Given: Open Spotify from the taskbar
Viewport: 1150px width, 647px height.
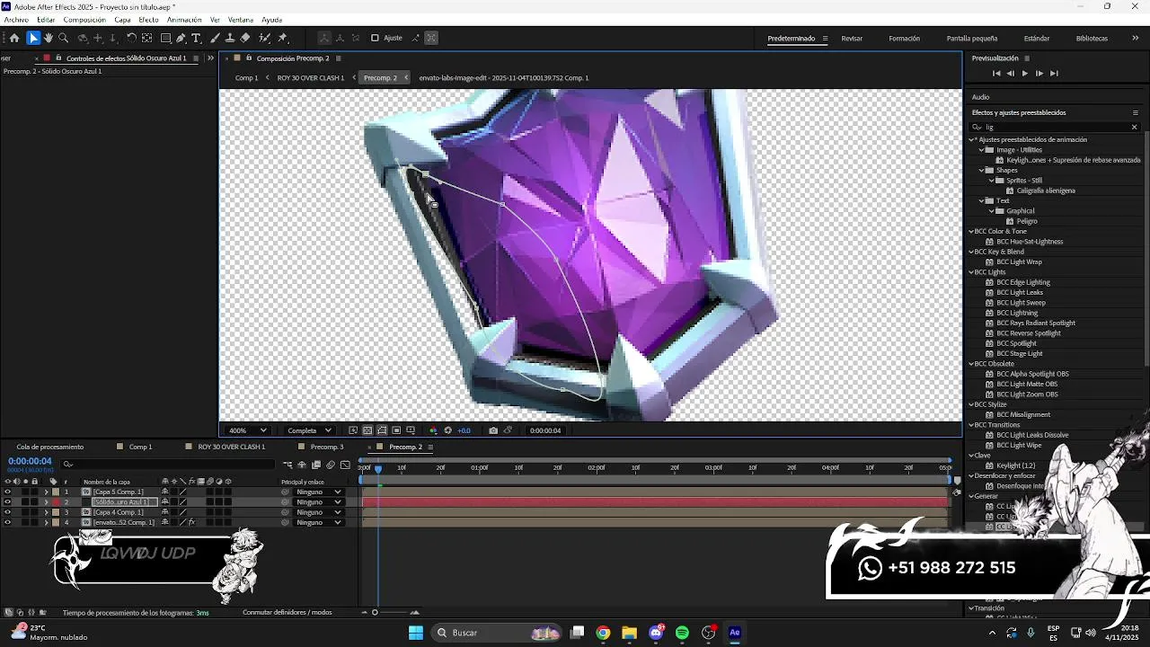Looking at the screenshot, I should 682,633.
